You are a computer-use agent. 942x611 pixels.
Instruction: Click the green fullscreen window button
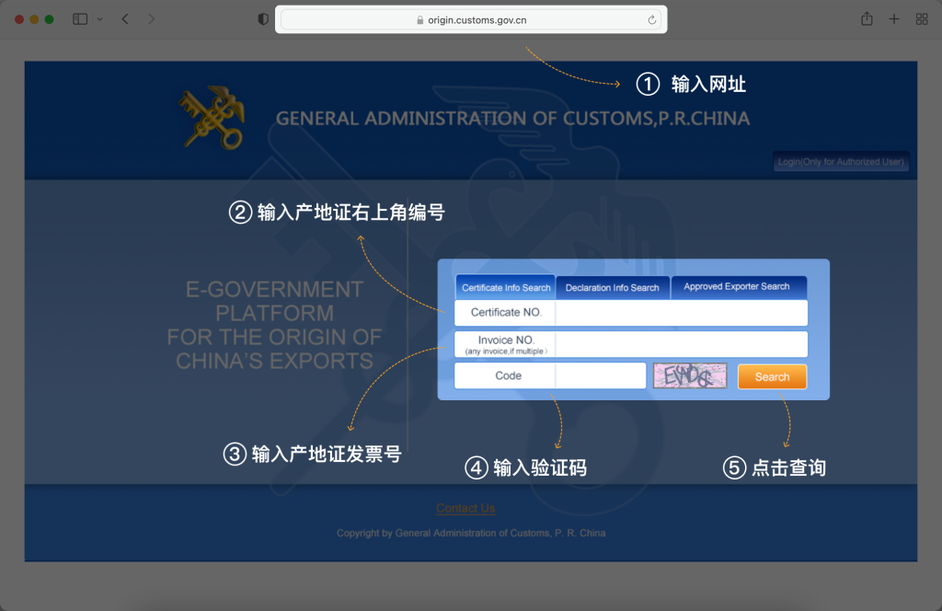(x=50, y=19)
